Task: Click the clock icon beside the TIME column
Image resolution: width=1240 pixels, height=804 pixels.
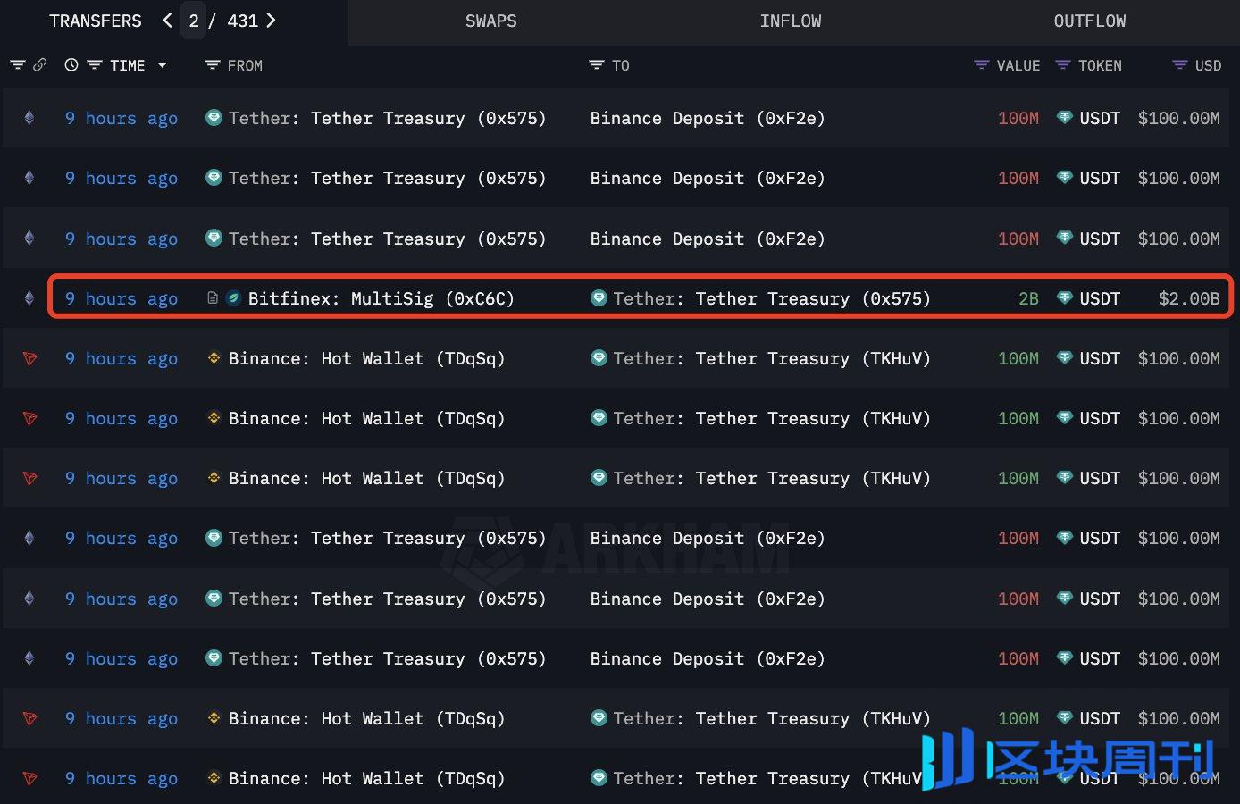Action: point(71,64)
